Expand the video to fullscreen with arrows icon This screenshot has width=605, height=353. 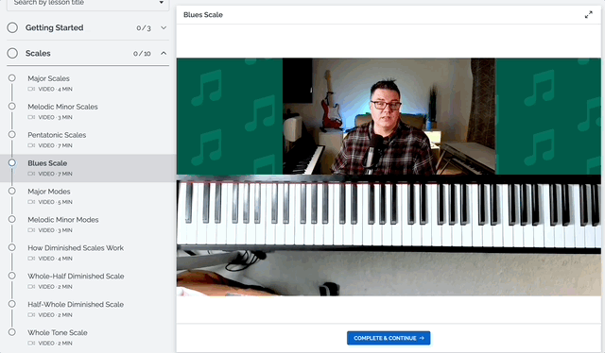[588, 15]
